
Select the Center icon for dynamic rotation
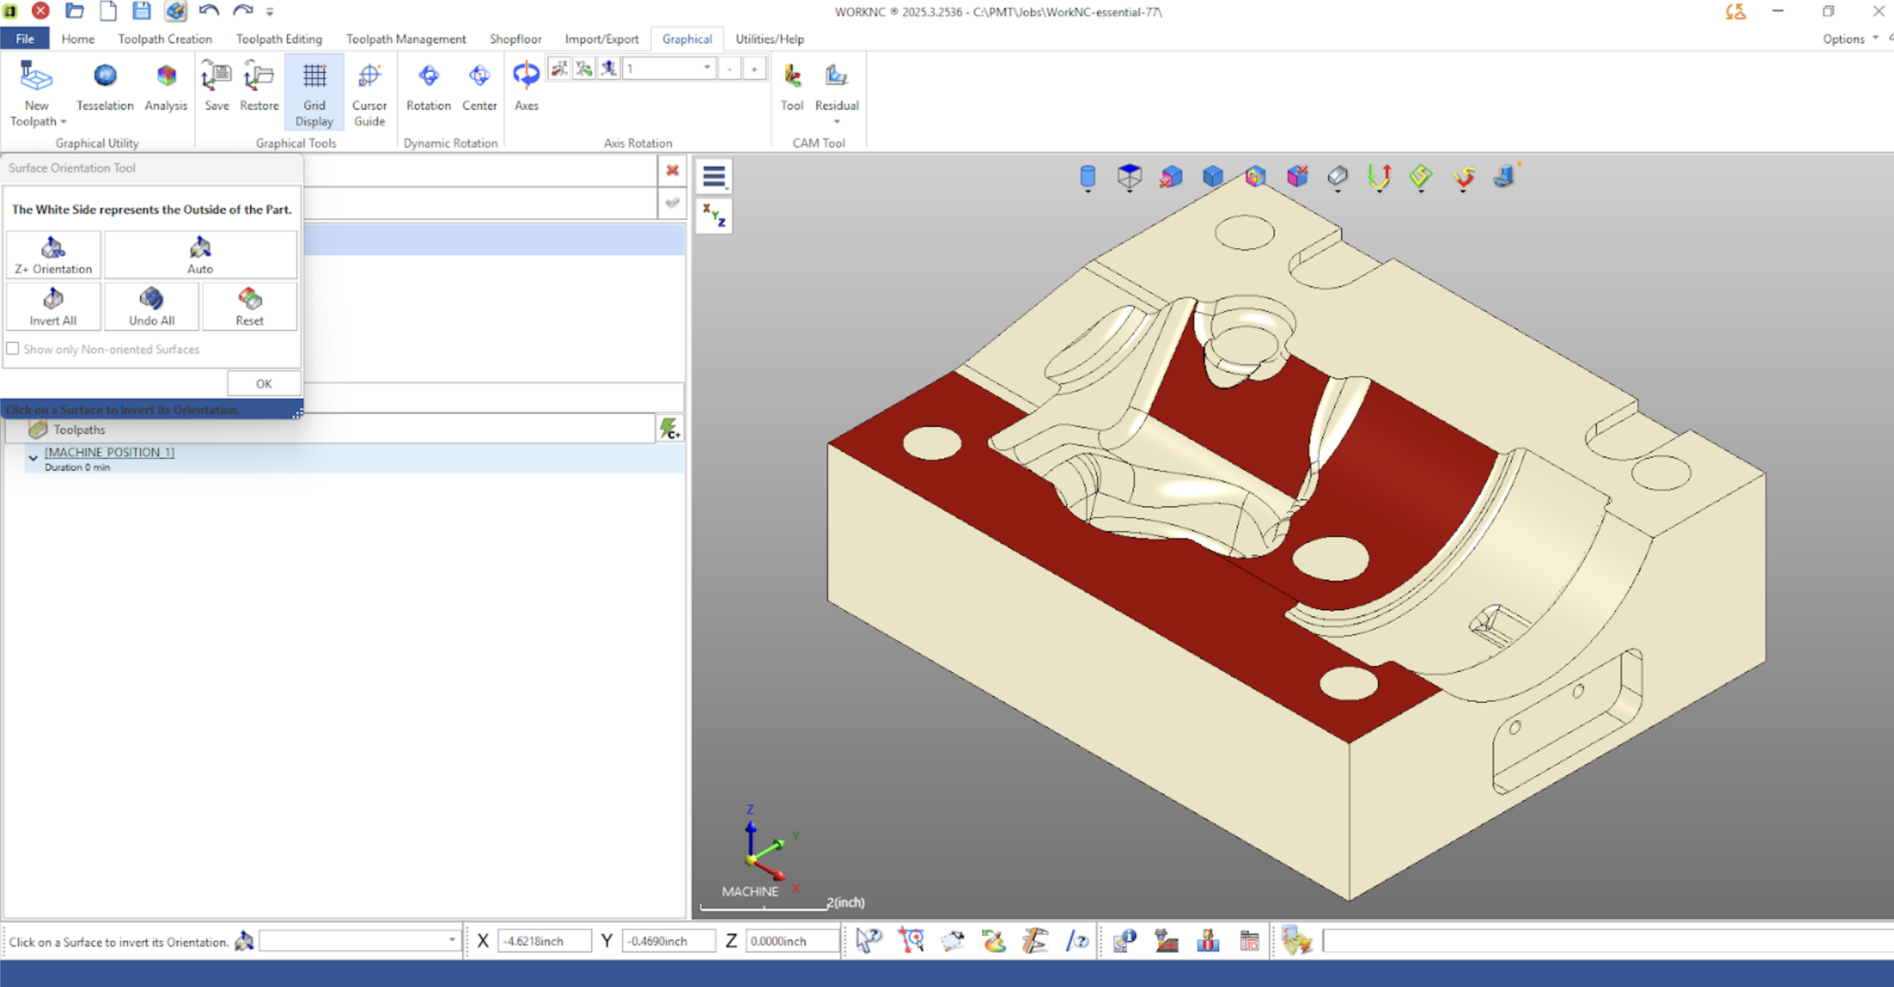tap(479, 88)
